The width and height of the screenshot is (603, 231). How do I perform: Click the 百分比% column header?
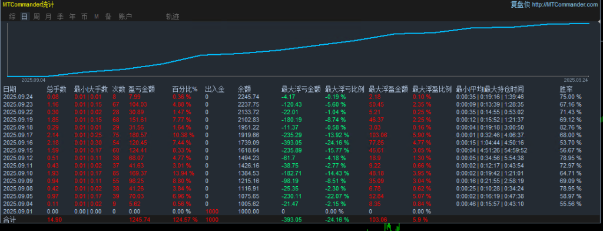click(184, 90)
